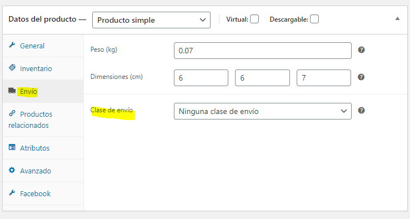The width and height of the screenshot is (410, 219).
Task: Open the Facebook tab
Action: (x=43, y=193)
